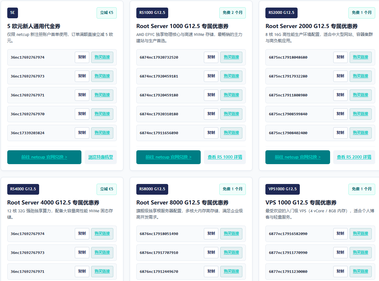Click heading VPS 1000 G12.5 专属优惠券
The height and width of the screenshot is (281, 379).
[x=301, y=203]
